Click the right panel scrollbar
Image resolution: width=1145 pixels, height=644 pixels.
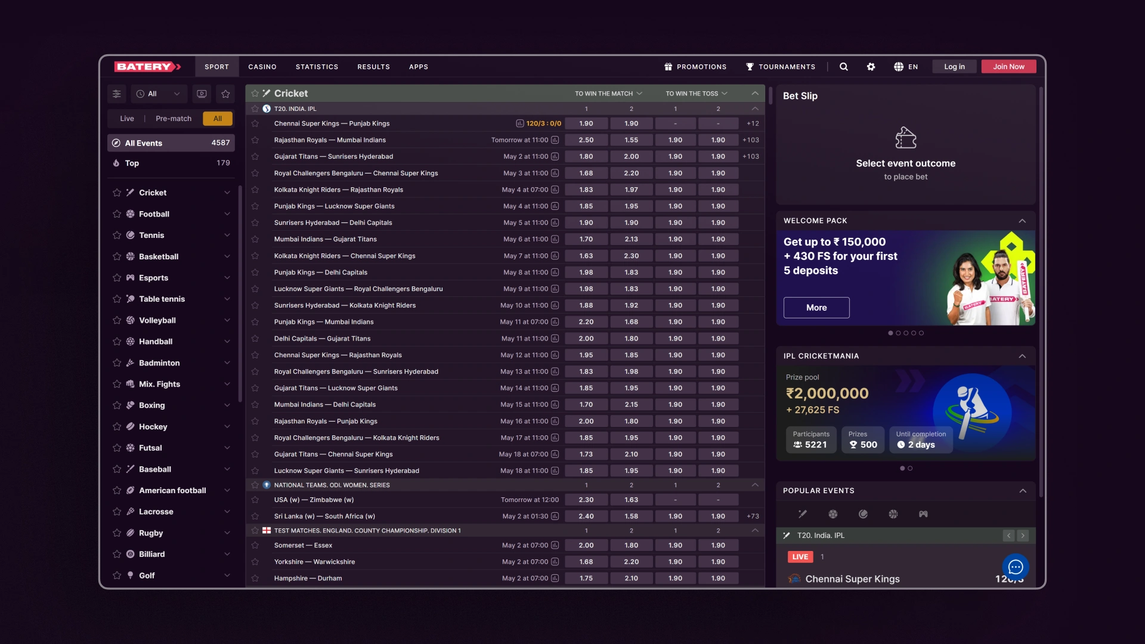[x=1041, y=292]
